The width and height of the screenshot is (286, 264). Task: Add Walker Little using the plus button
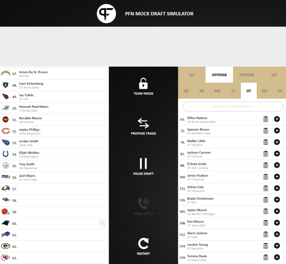[x=277, y=142]
